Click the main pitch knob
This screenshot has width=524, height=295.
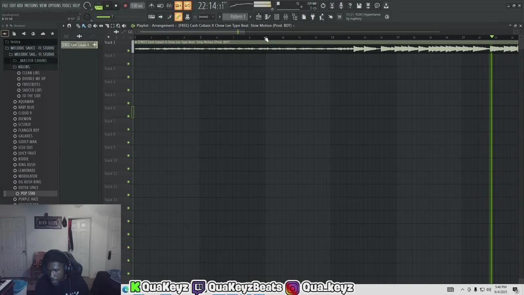click(x=87, y=17)
